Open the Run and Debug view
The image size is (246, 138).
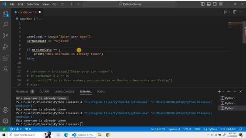pos(5,47)
